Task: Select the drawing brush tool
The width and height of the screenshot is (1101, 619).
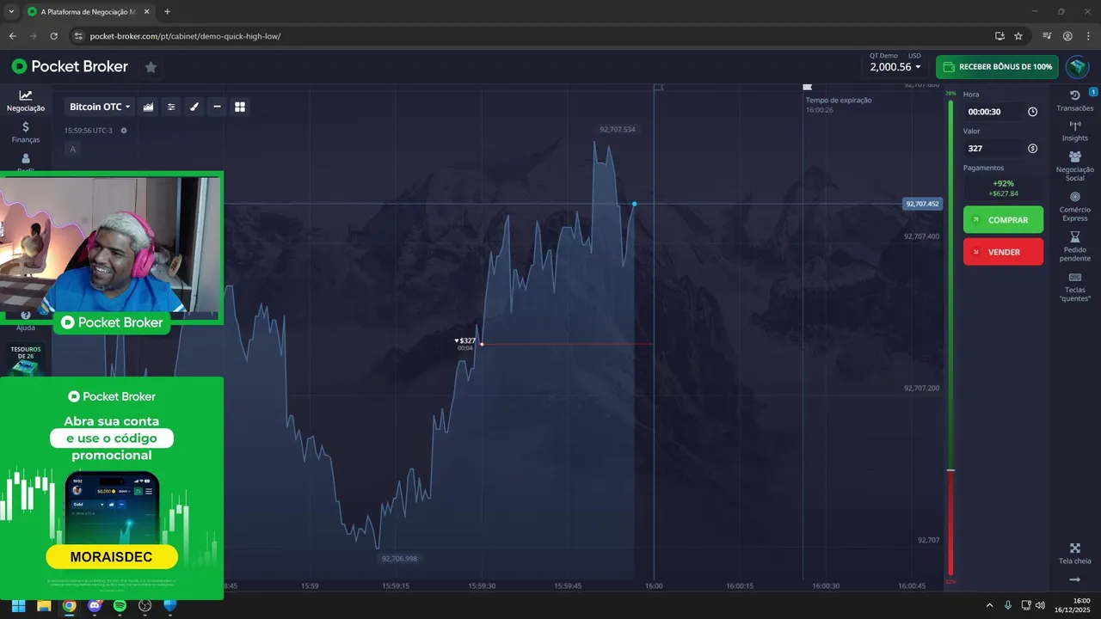Action: point(194,107)
